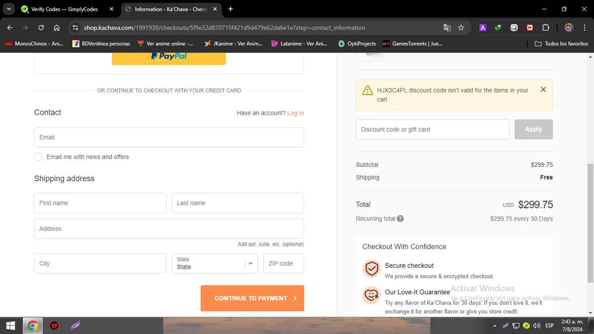Screen dimensions: 594x334
Task: Select the $299.75 total amount
Action: (535, 204)
